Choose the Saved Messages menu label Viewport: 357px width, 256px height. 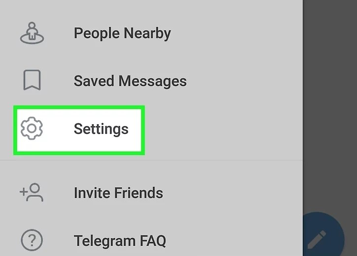pos(130,81)
